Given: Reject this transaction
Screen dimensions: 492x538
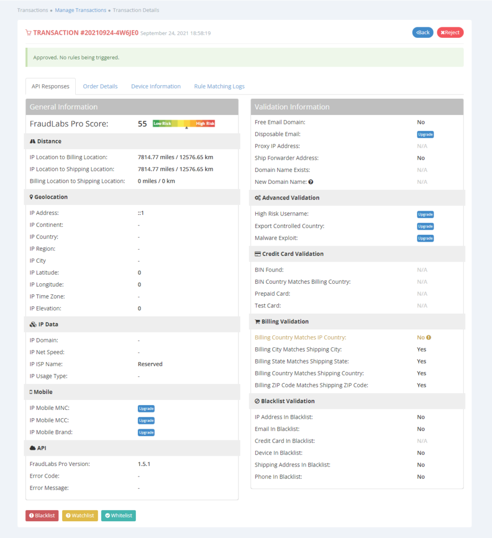Looking at the screenshot, I should click(x=450, y=33).
